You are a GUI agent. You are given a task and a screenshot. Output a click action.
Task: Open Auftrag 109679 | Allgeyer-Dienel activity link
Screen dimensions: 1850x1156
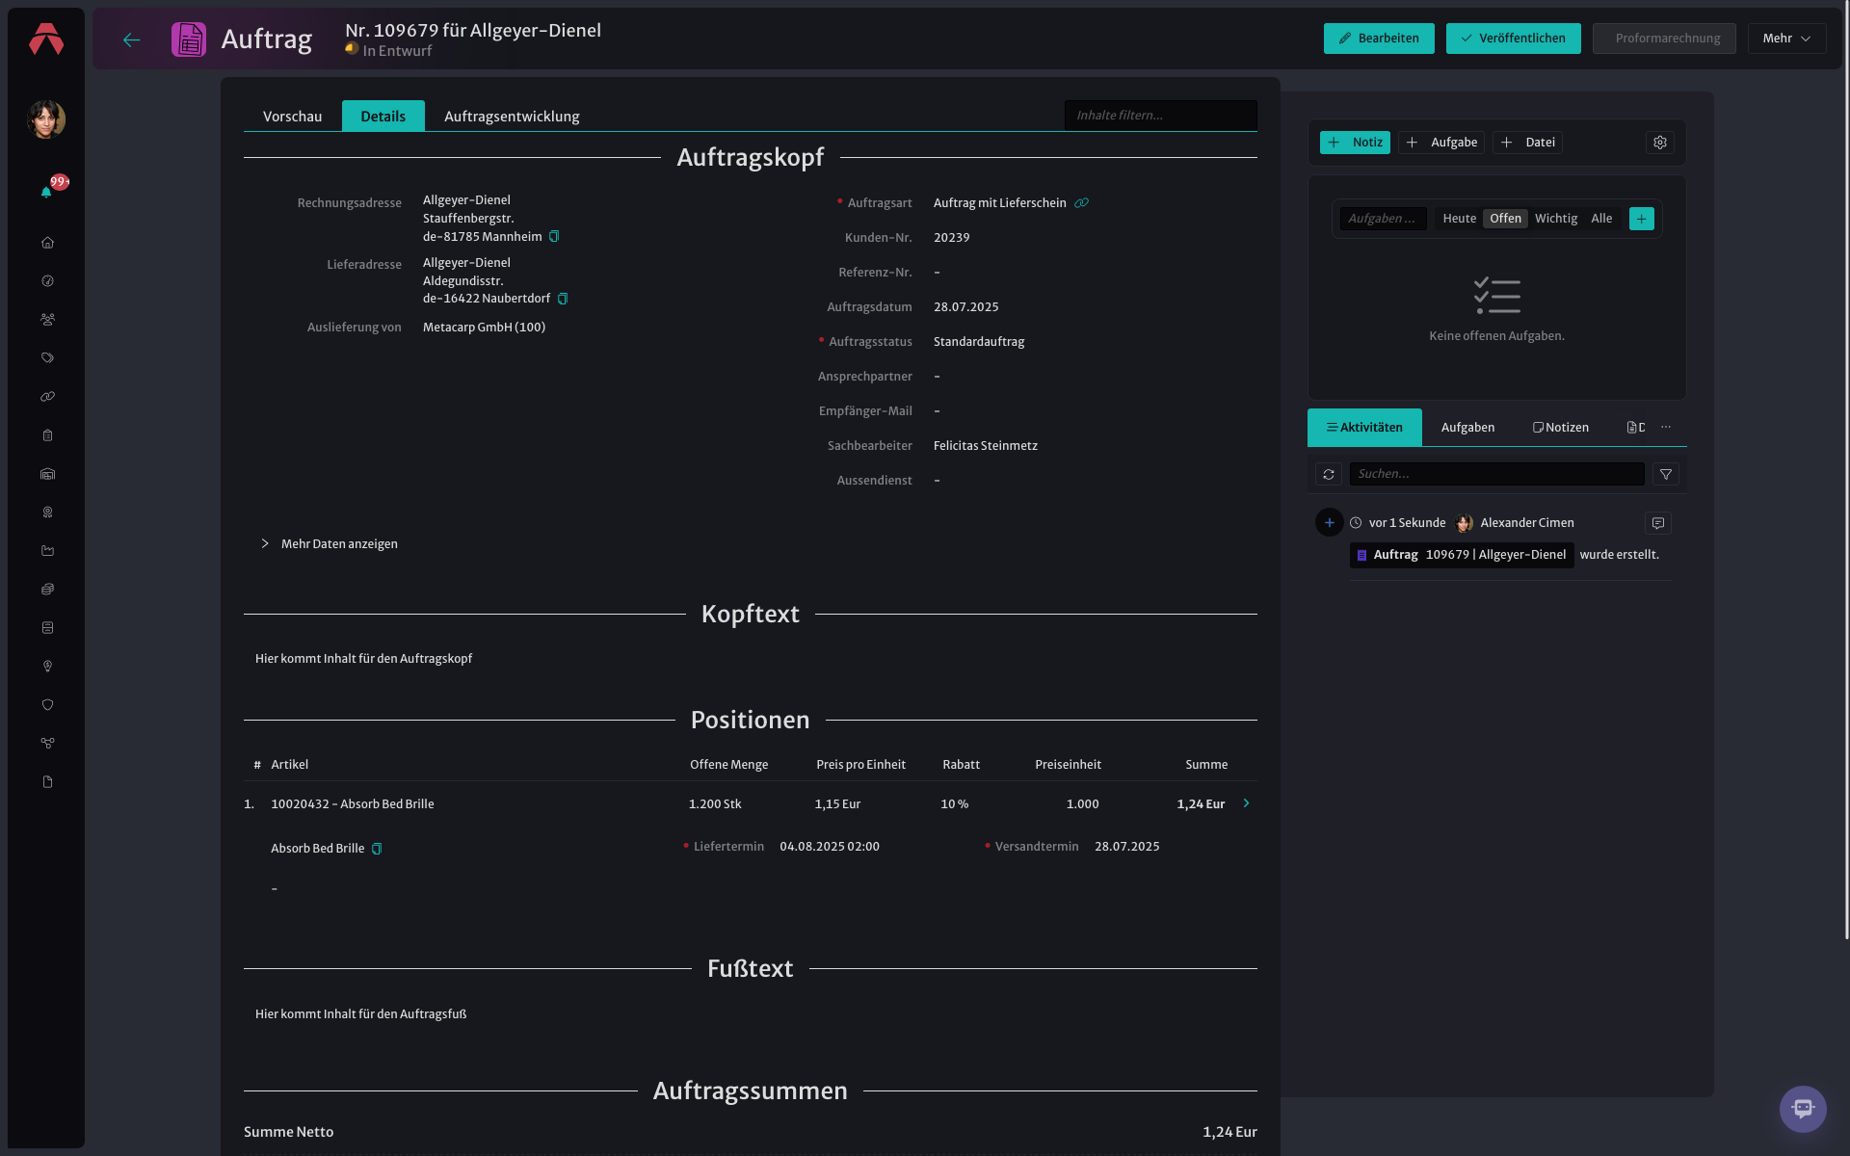coord(1462,555)
